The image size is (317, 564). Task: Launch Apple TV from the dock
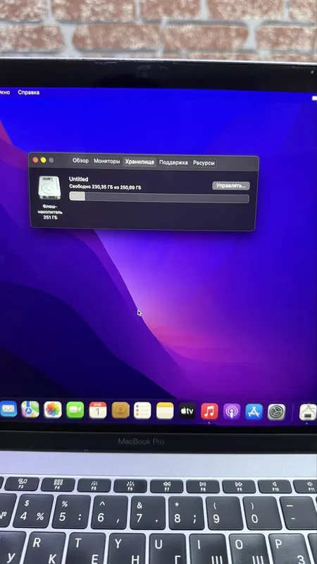(x=187, y=411)
